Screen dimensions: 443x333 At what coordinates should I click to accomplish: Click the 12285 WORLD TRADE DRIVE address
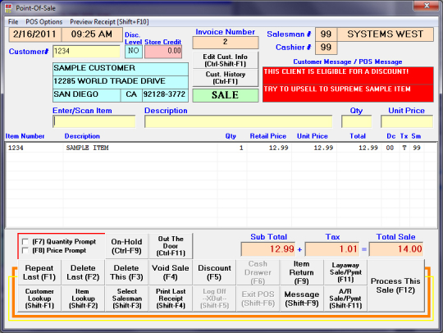(x=121, y=82)
